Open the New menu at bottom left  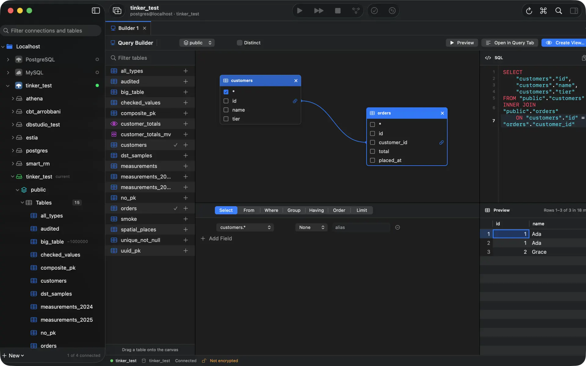click(x=13, y=355)
